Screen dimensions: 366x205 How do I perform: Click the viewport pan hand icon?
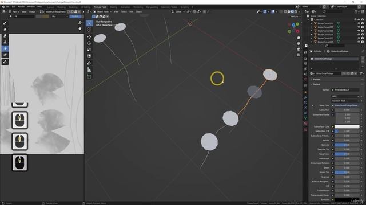pos(299,43)
